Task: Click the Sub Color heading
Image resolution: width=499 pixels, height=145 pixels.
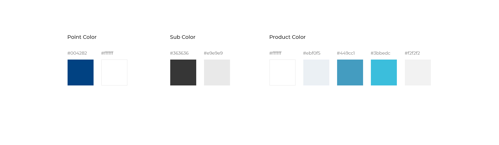Action: point(183,37)
